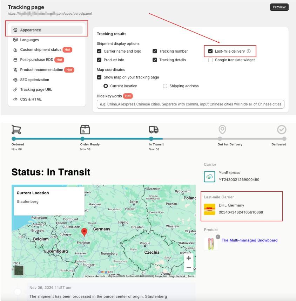
Task: Click the DHL Germany carrier logo
Action: 209,209
